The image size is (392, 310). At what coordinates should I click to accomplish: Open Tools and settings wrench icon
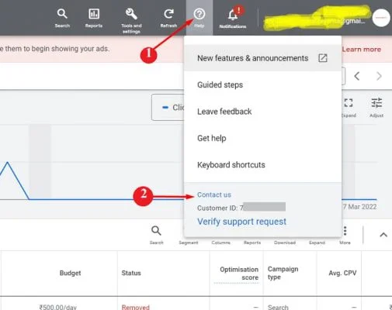tap(131, 14)
